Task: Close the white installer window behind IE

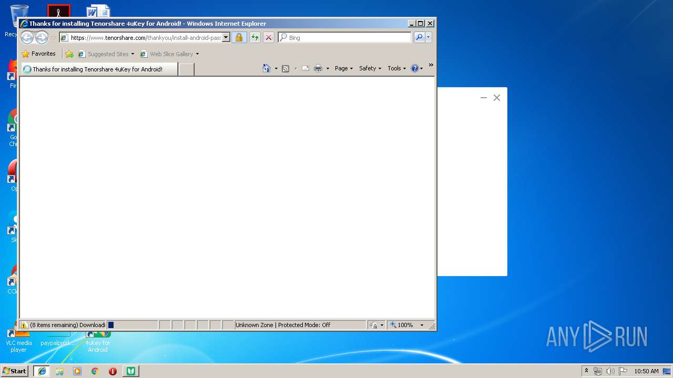Action: coord(497,98)
